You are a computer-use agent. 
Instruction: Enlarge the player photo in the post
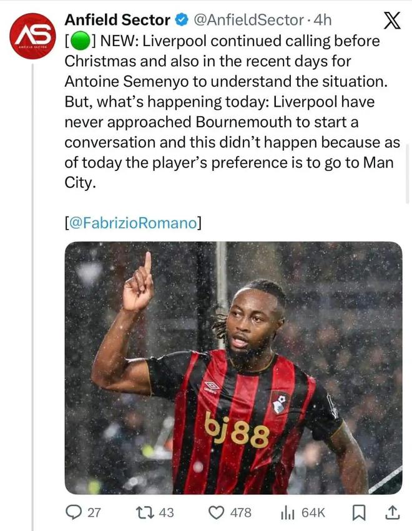point(233,368)
